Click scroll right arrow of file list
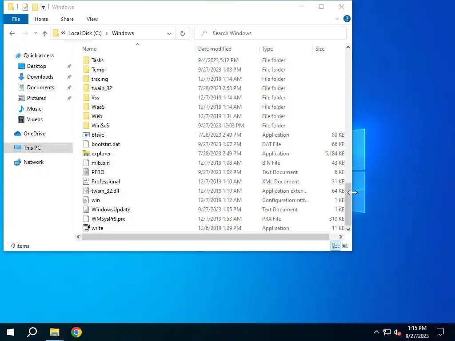 click(x=341, y=237)
